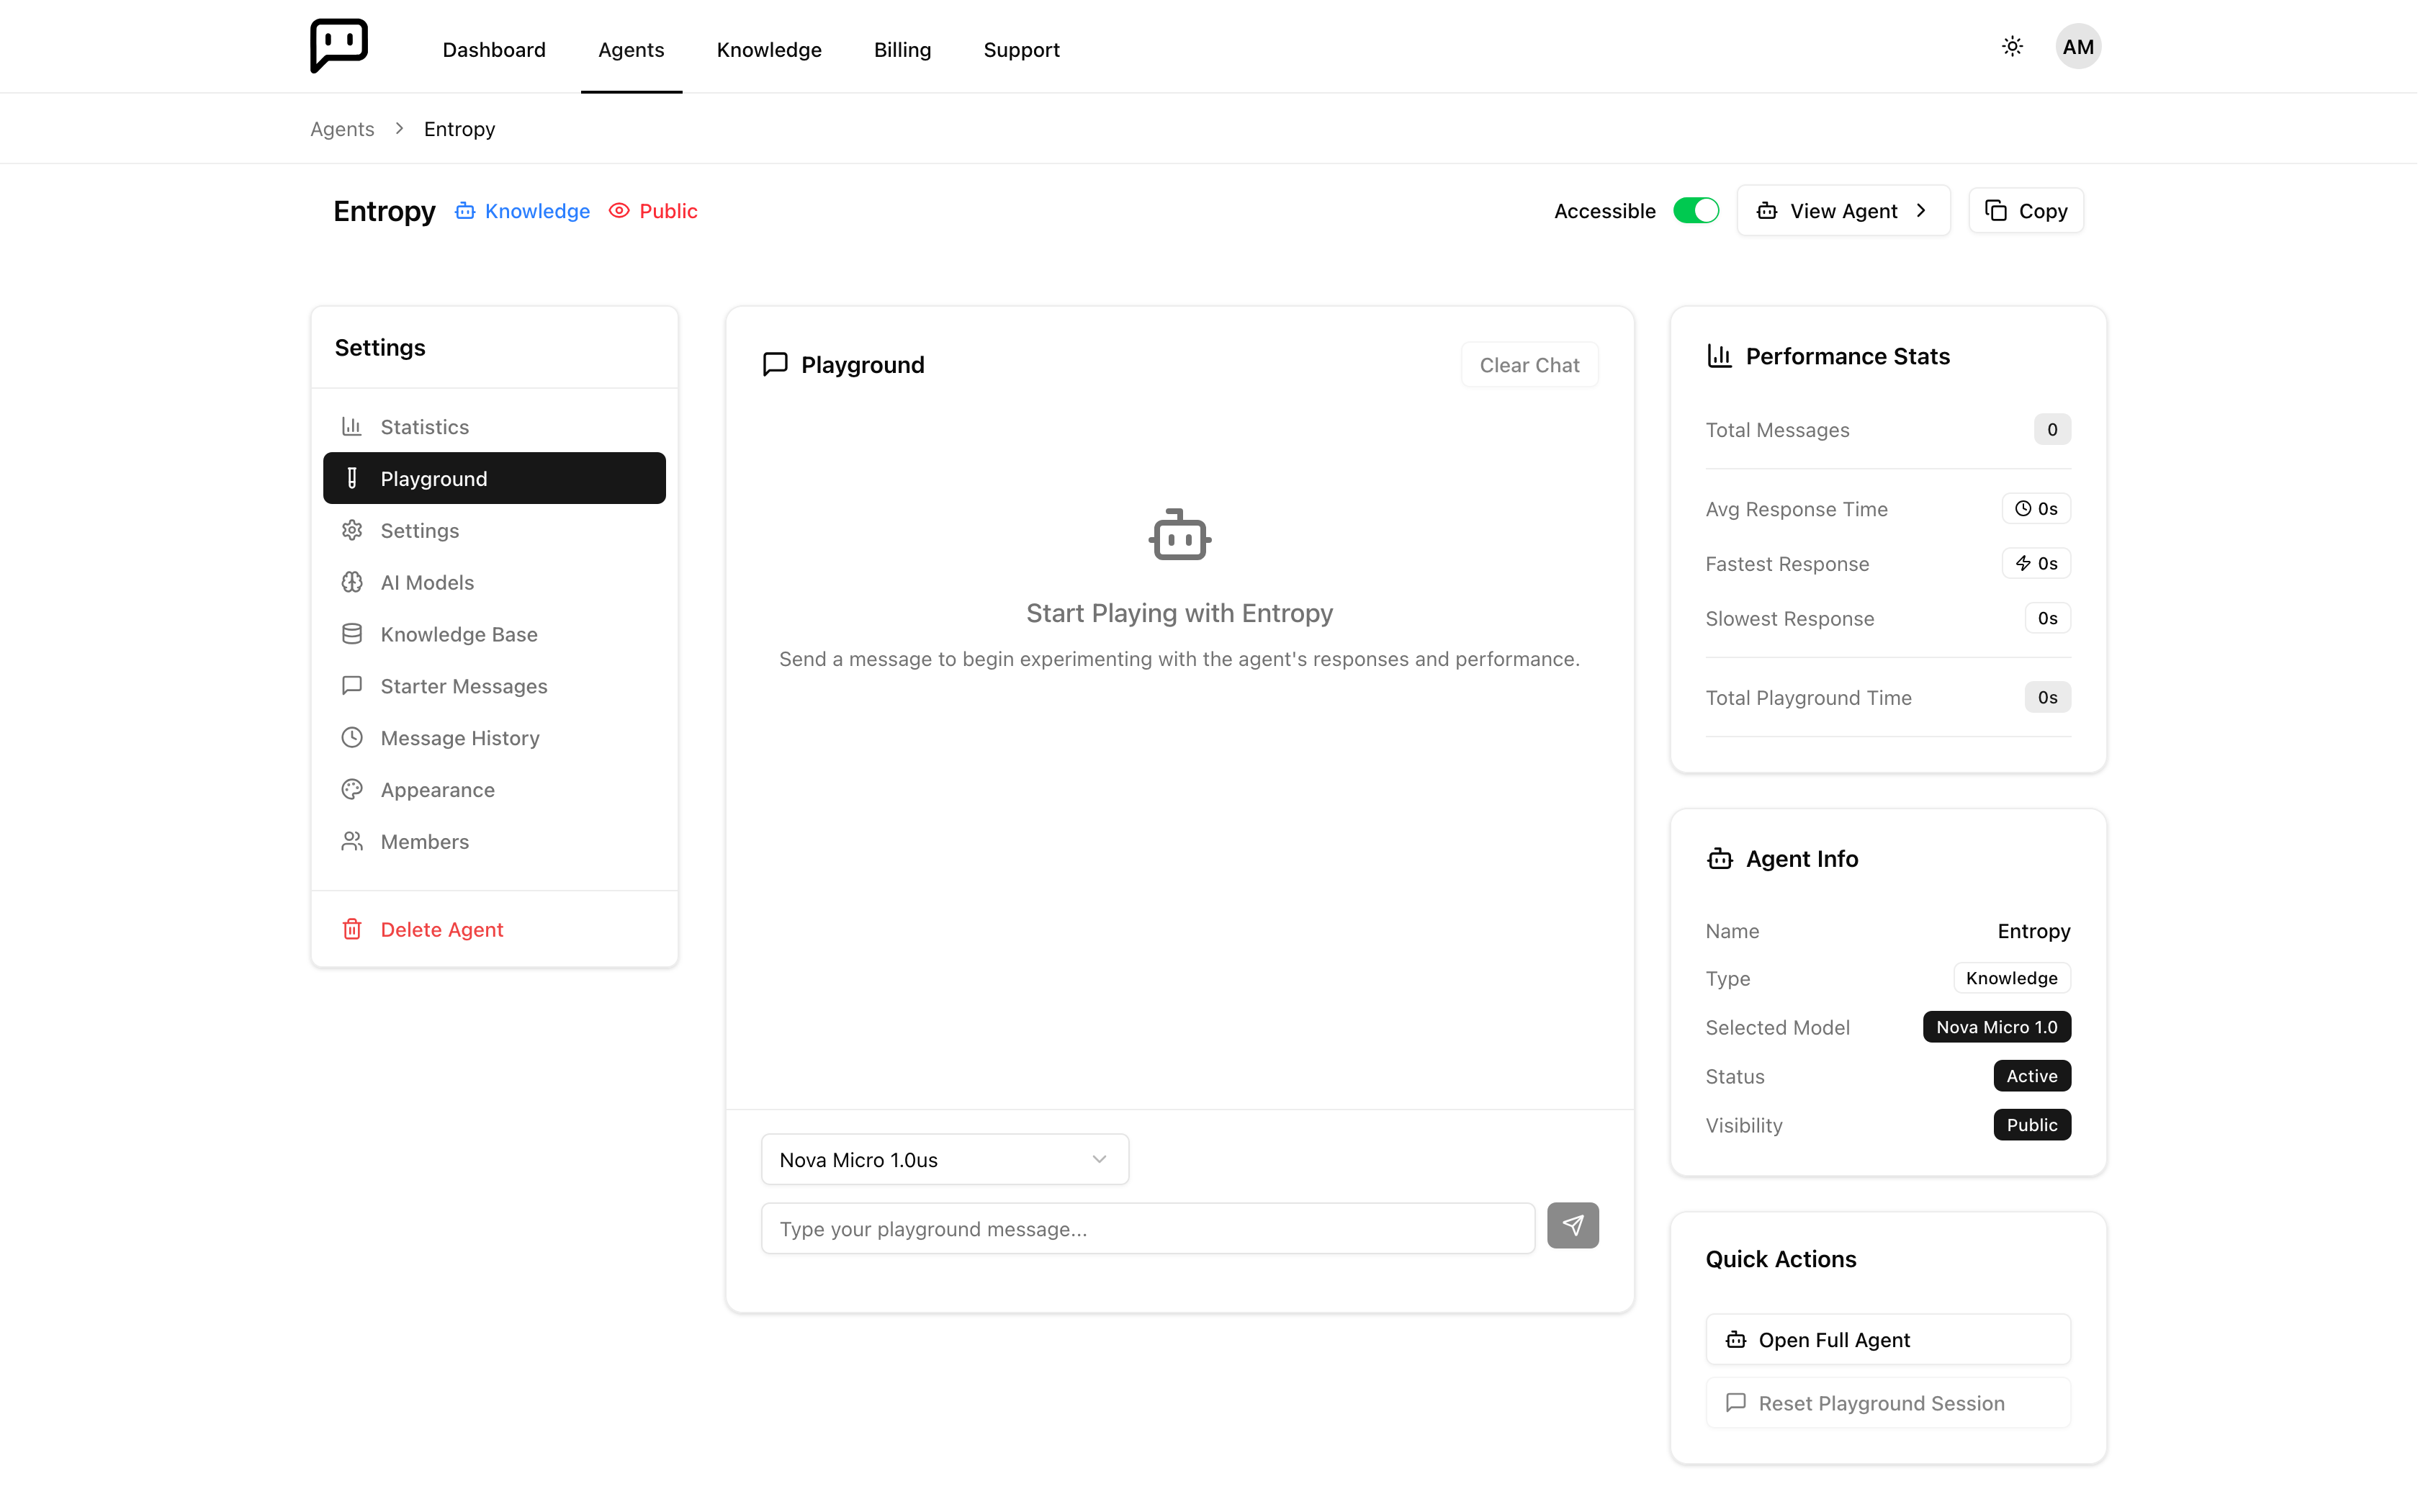This screenshot has height=1512, width=2418.
Task: Click the breadcrumb chevron separator
Action: [x=399, y=129]
